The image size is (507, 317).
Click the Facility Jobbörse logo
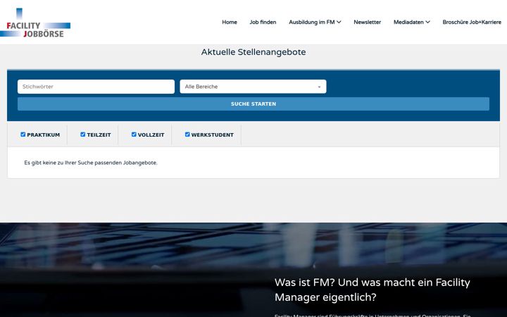coord(35,23)
